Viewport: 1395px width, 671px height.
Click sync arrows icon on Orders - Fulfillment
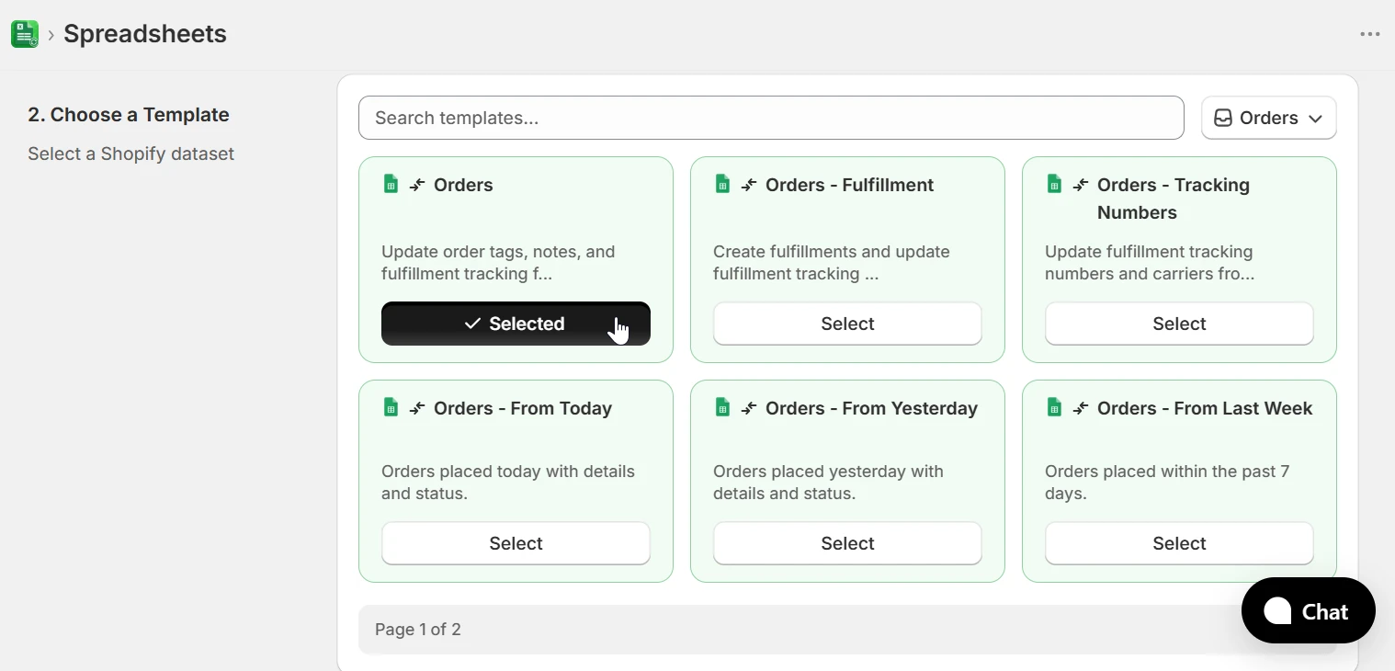click(749, 185)
